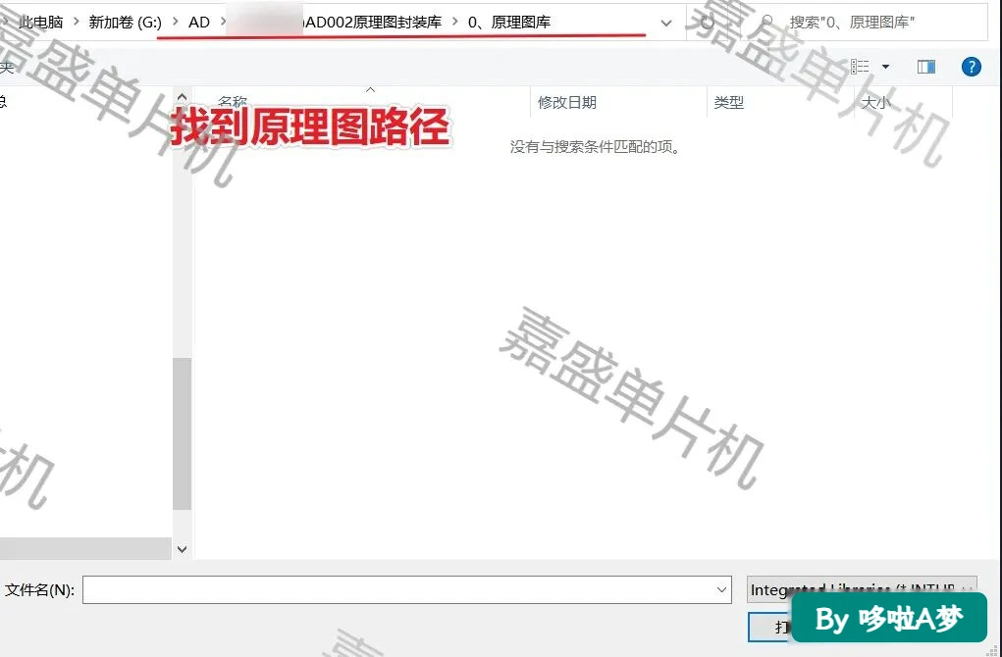Select the AD folder breadcrumb
1002x657 pixels.
tap(199, 23)
